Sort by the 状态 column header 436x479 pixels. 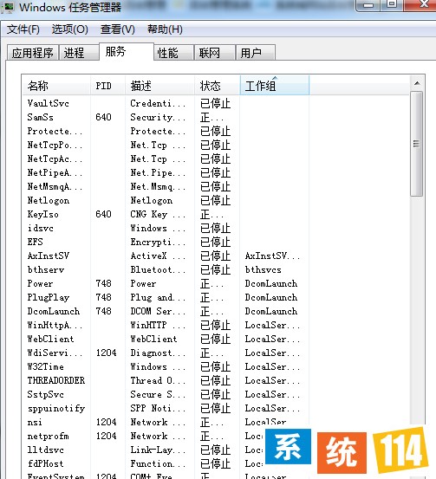click(218, 86)
